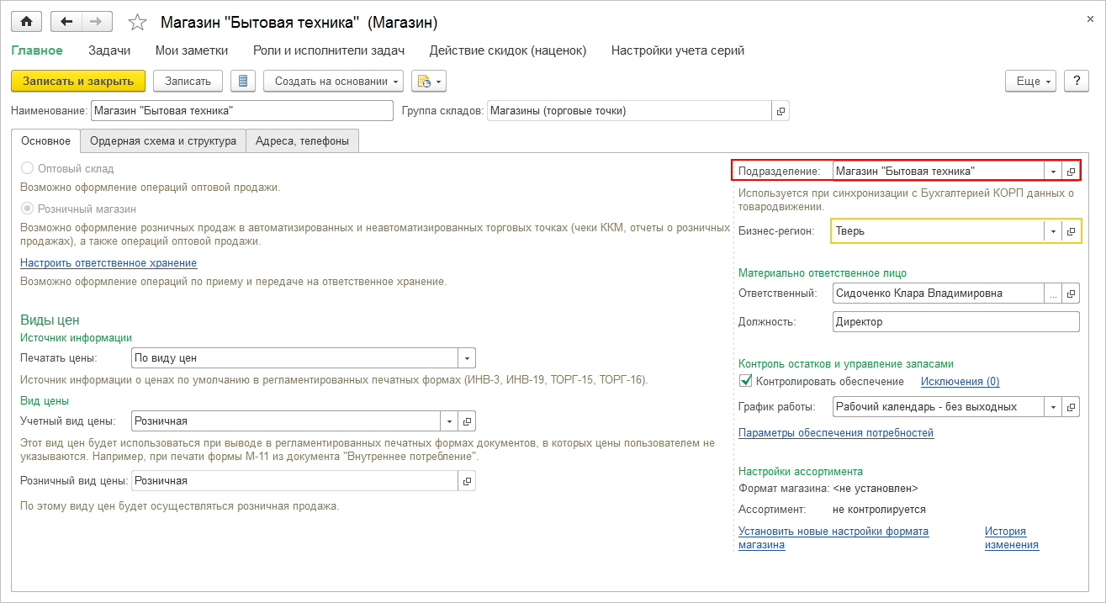Open the Исключения (0) link

click(960, 382)
